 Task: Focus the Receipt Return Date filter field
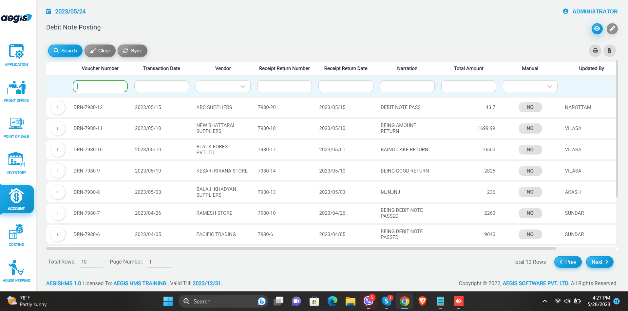coord(346,86)
